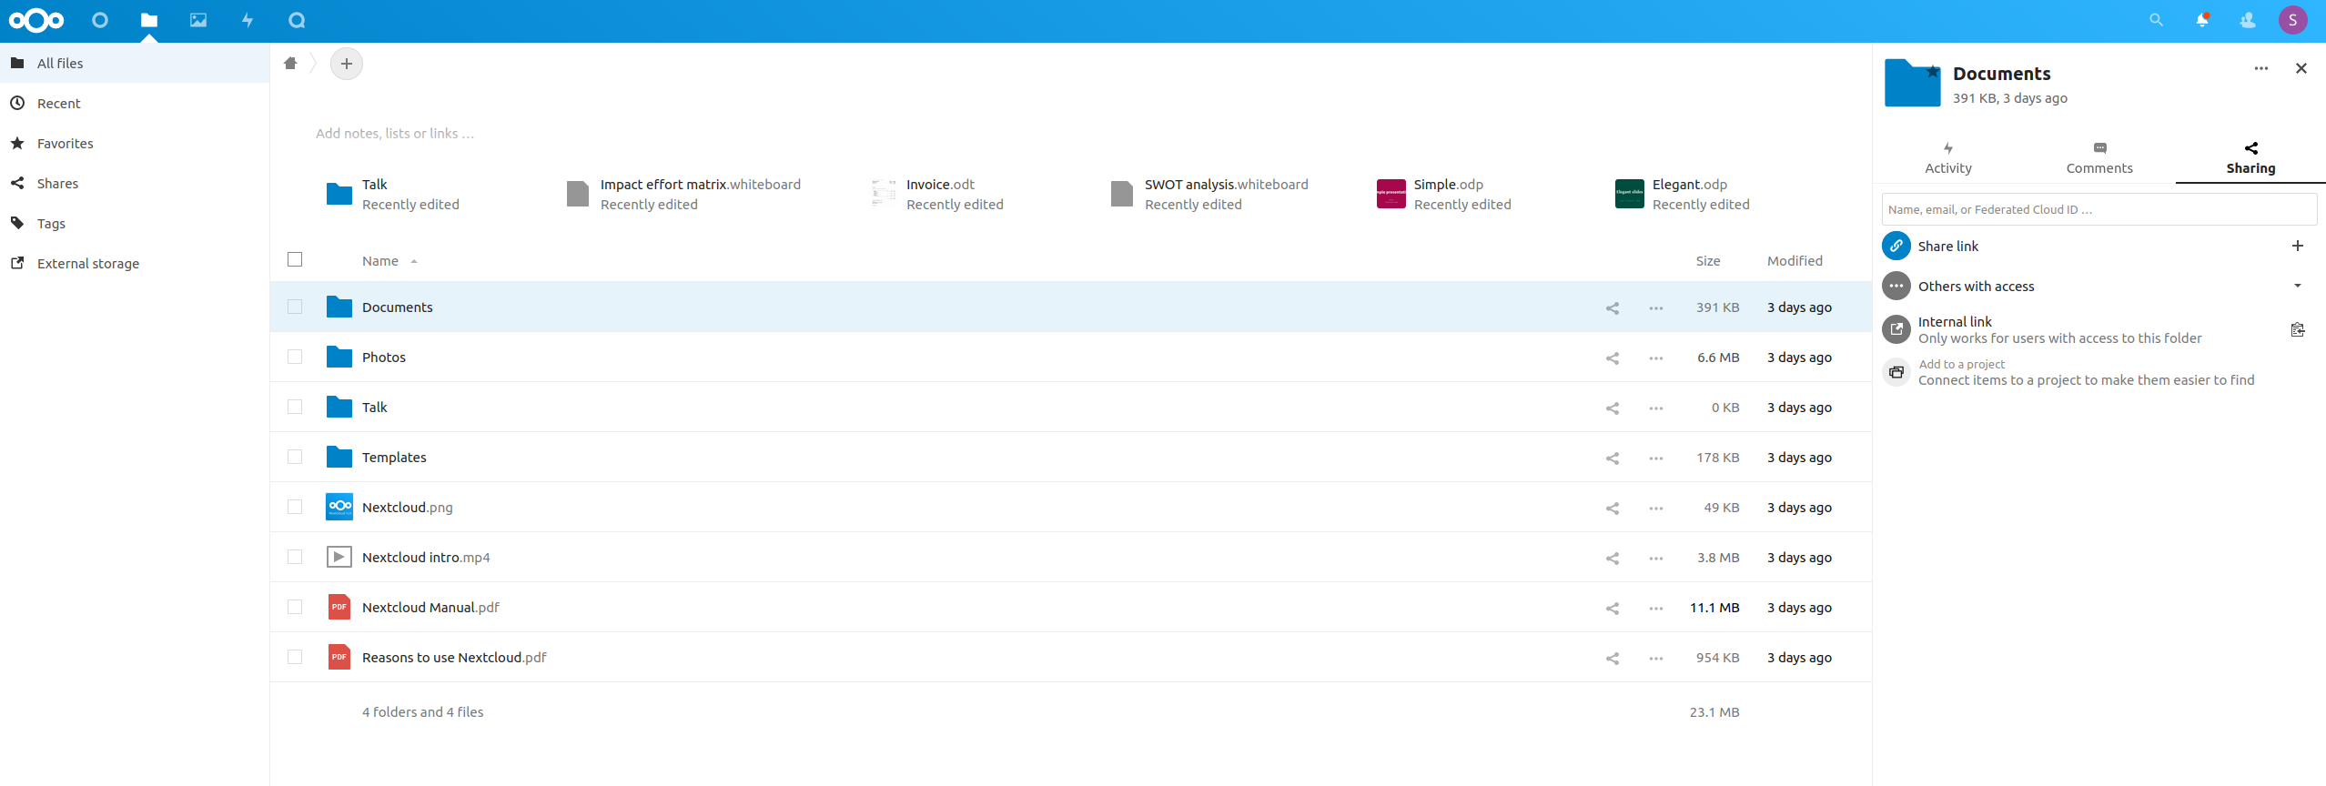Check the Reasons to use Nextcloud.pdf checkbox
The width and height of the screenshot is (2326, 786).
[x=295, y=657]
